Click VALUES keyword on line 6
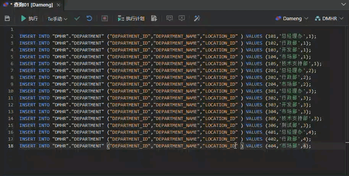 254,64
